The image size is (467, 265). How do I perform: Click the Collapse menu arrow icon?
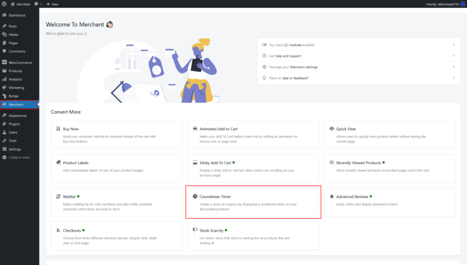coord(4,157)
